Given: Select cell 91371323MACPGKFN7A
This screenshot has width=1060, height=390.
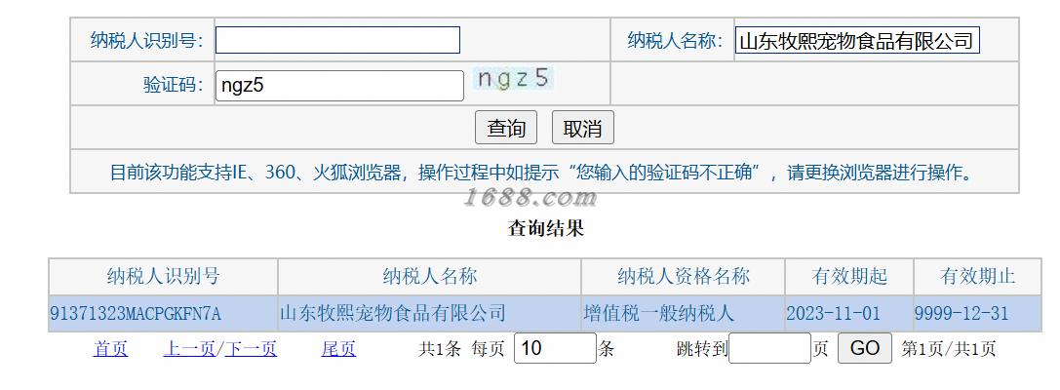Looking at the screenshot, I should (x=163, y=314).
